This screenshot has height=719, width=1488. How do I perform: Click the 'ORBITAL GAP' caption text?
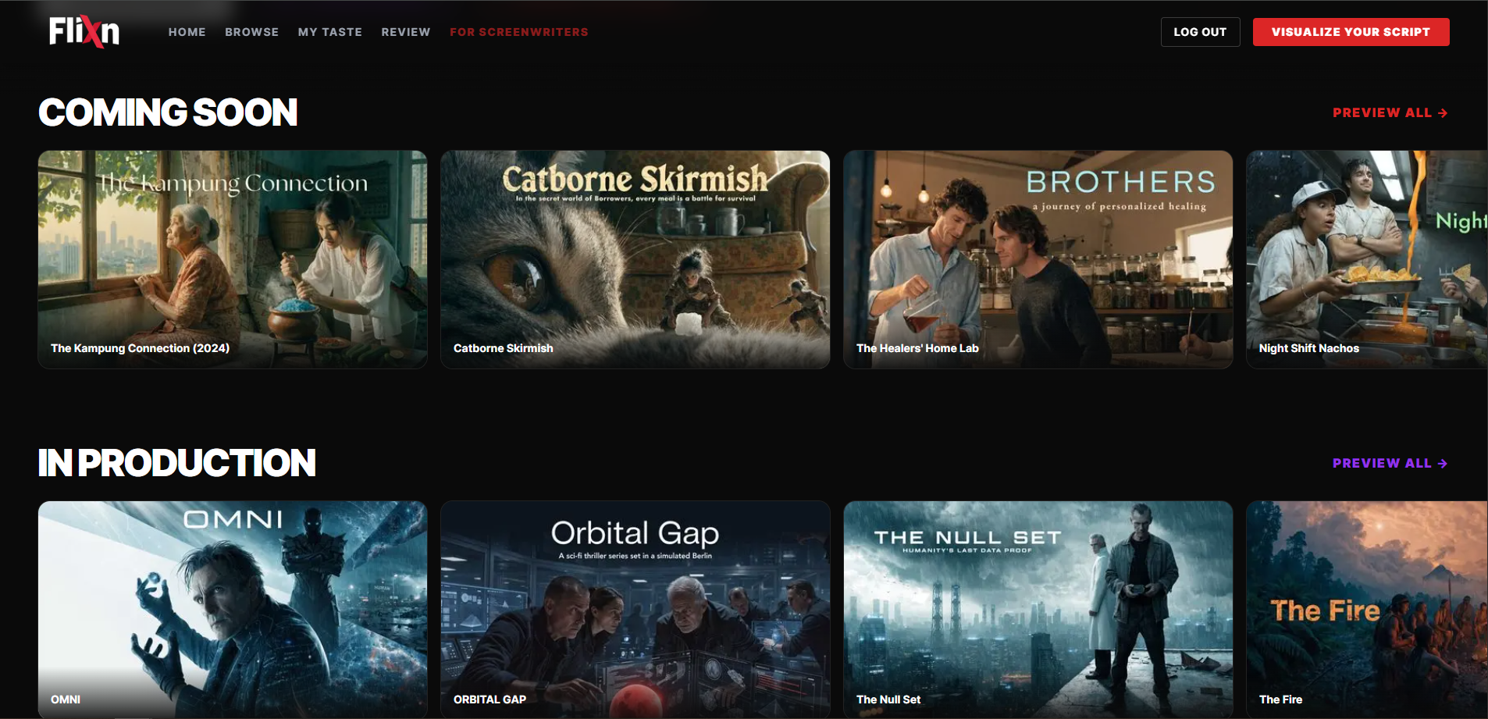coord(490,699)
